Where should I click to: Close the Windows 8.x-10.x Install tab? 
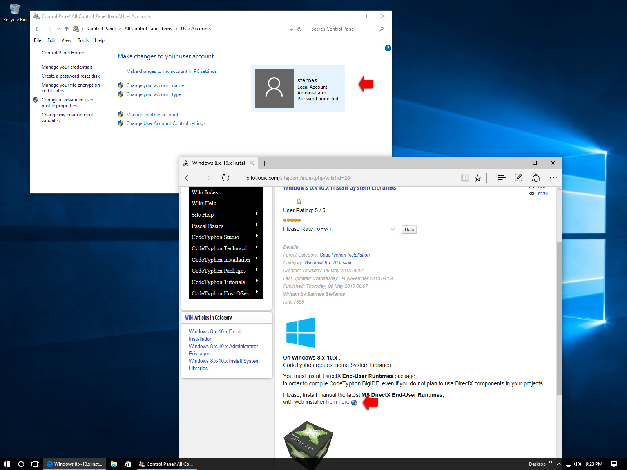tap(252, 163)
